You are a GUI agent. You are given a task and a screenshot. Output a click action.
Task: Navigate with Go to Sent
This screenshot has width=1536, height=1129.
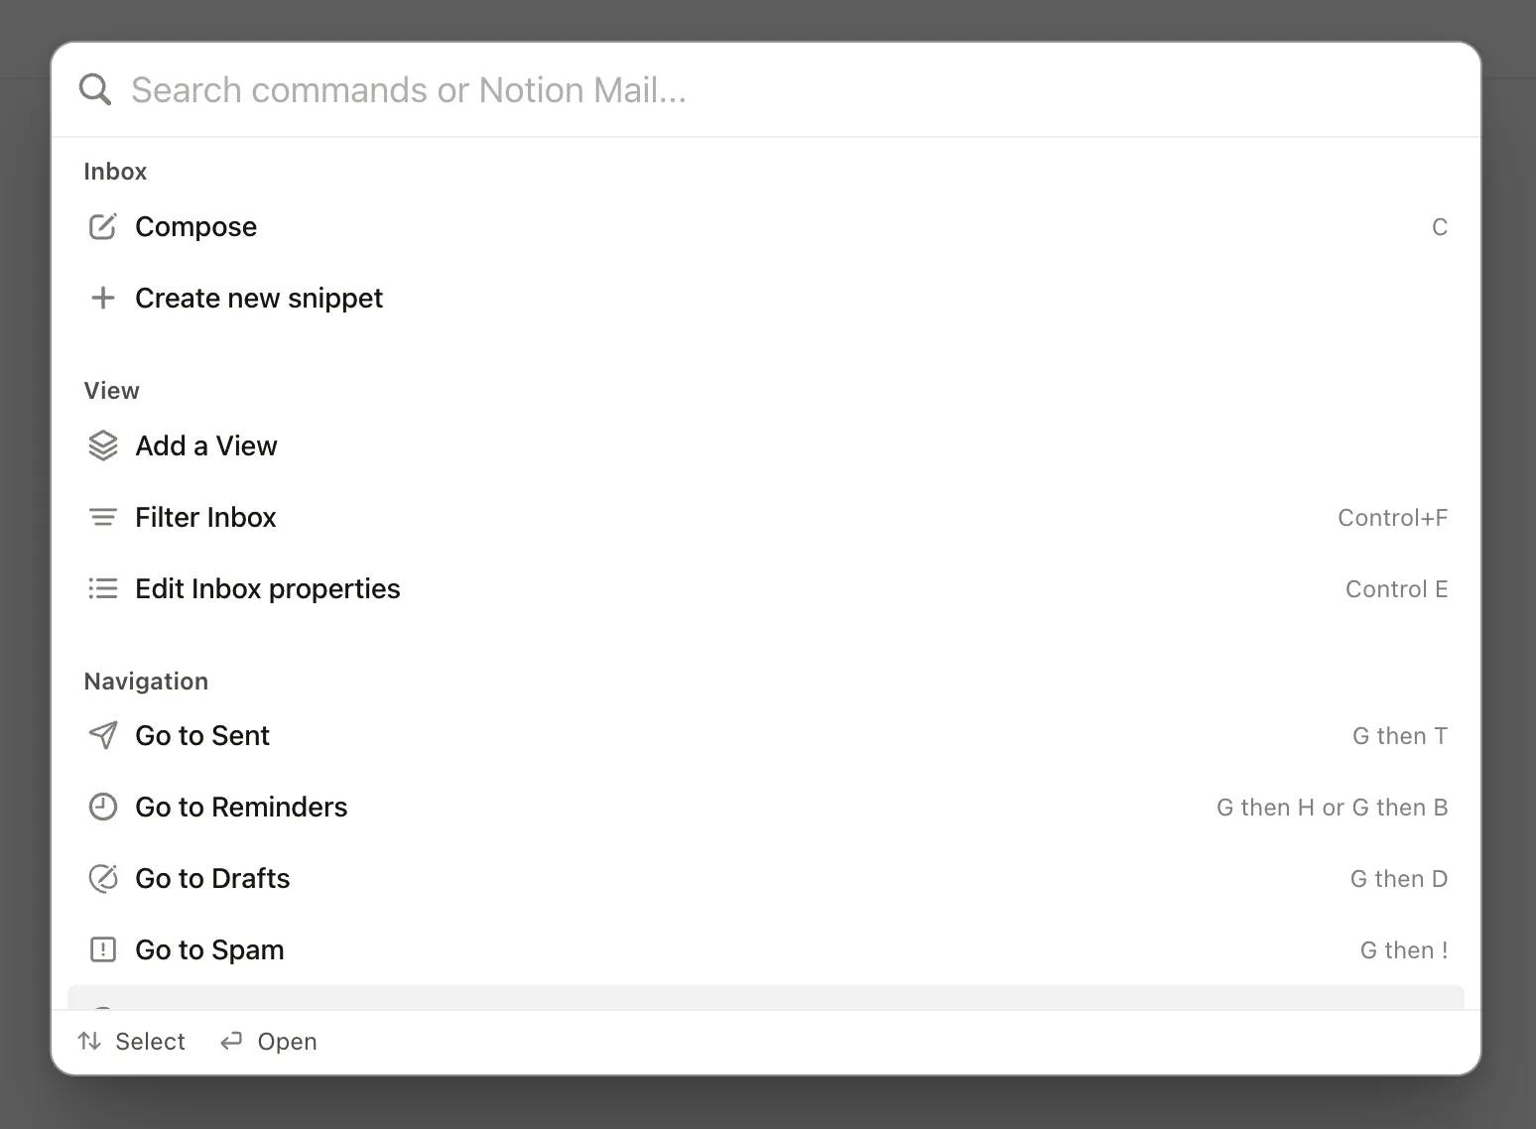(202, 736)
